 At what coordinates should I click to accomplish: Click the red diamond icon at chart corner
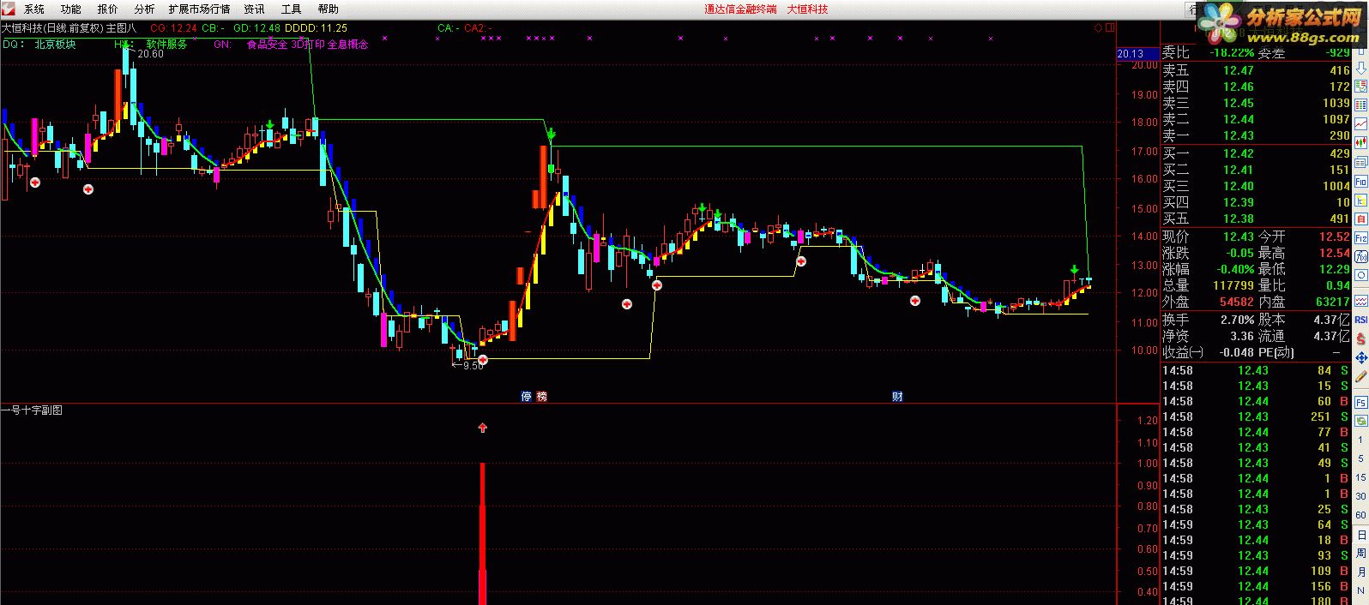pyautogui.click(x=1099, y=28)
